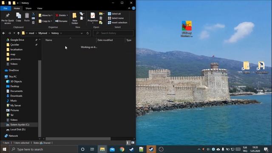This screenshot has height=153, width=272.
Task: Click the navigation pane vertical scrollbar
Action: click(x=40, y=98)
